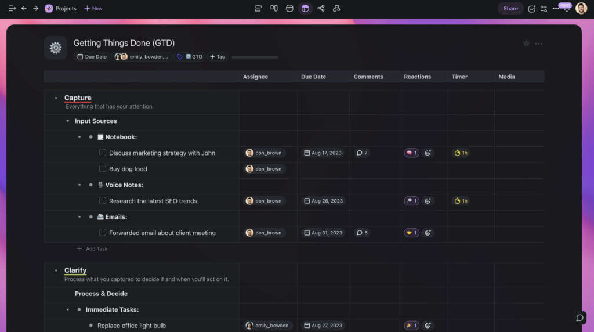
Task: Open the project gear icon
Action: coord(56,48)
